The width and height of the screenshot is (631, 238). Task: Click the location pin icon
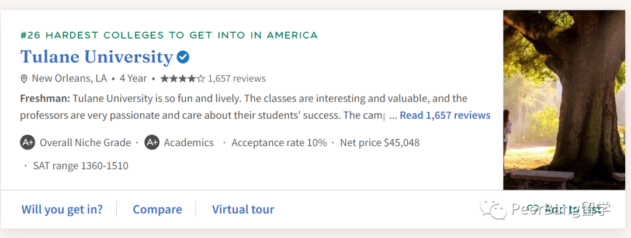[x=24, y=78]
